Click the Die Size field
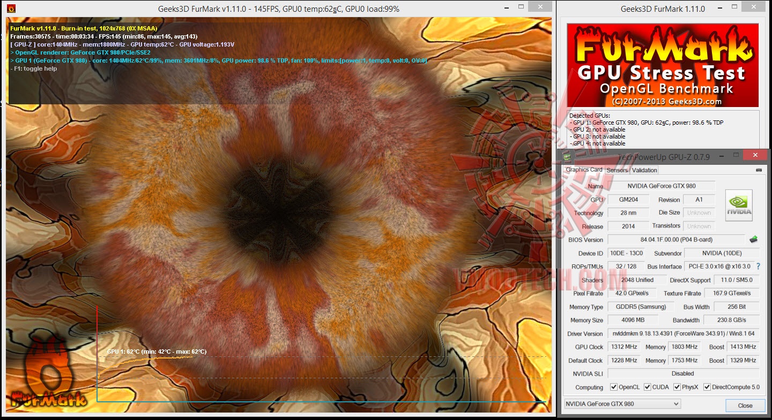 699,213
